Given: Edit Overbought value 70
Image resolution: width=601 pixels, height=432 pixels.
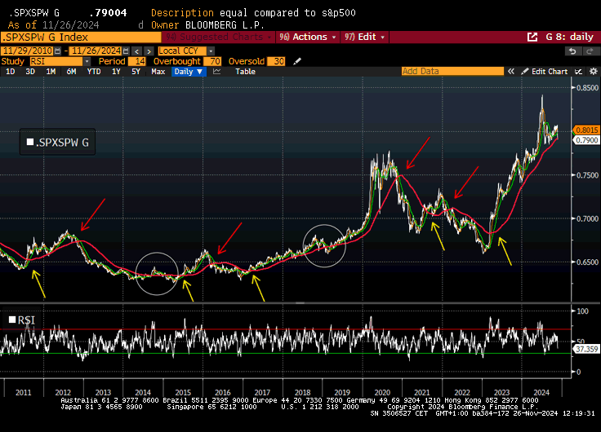Looking at the screenshot, I should [x=213, y=61].
